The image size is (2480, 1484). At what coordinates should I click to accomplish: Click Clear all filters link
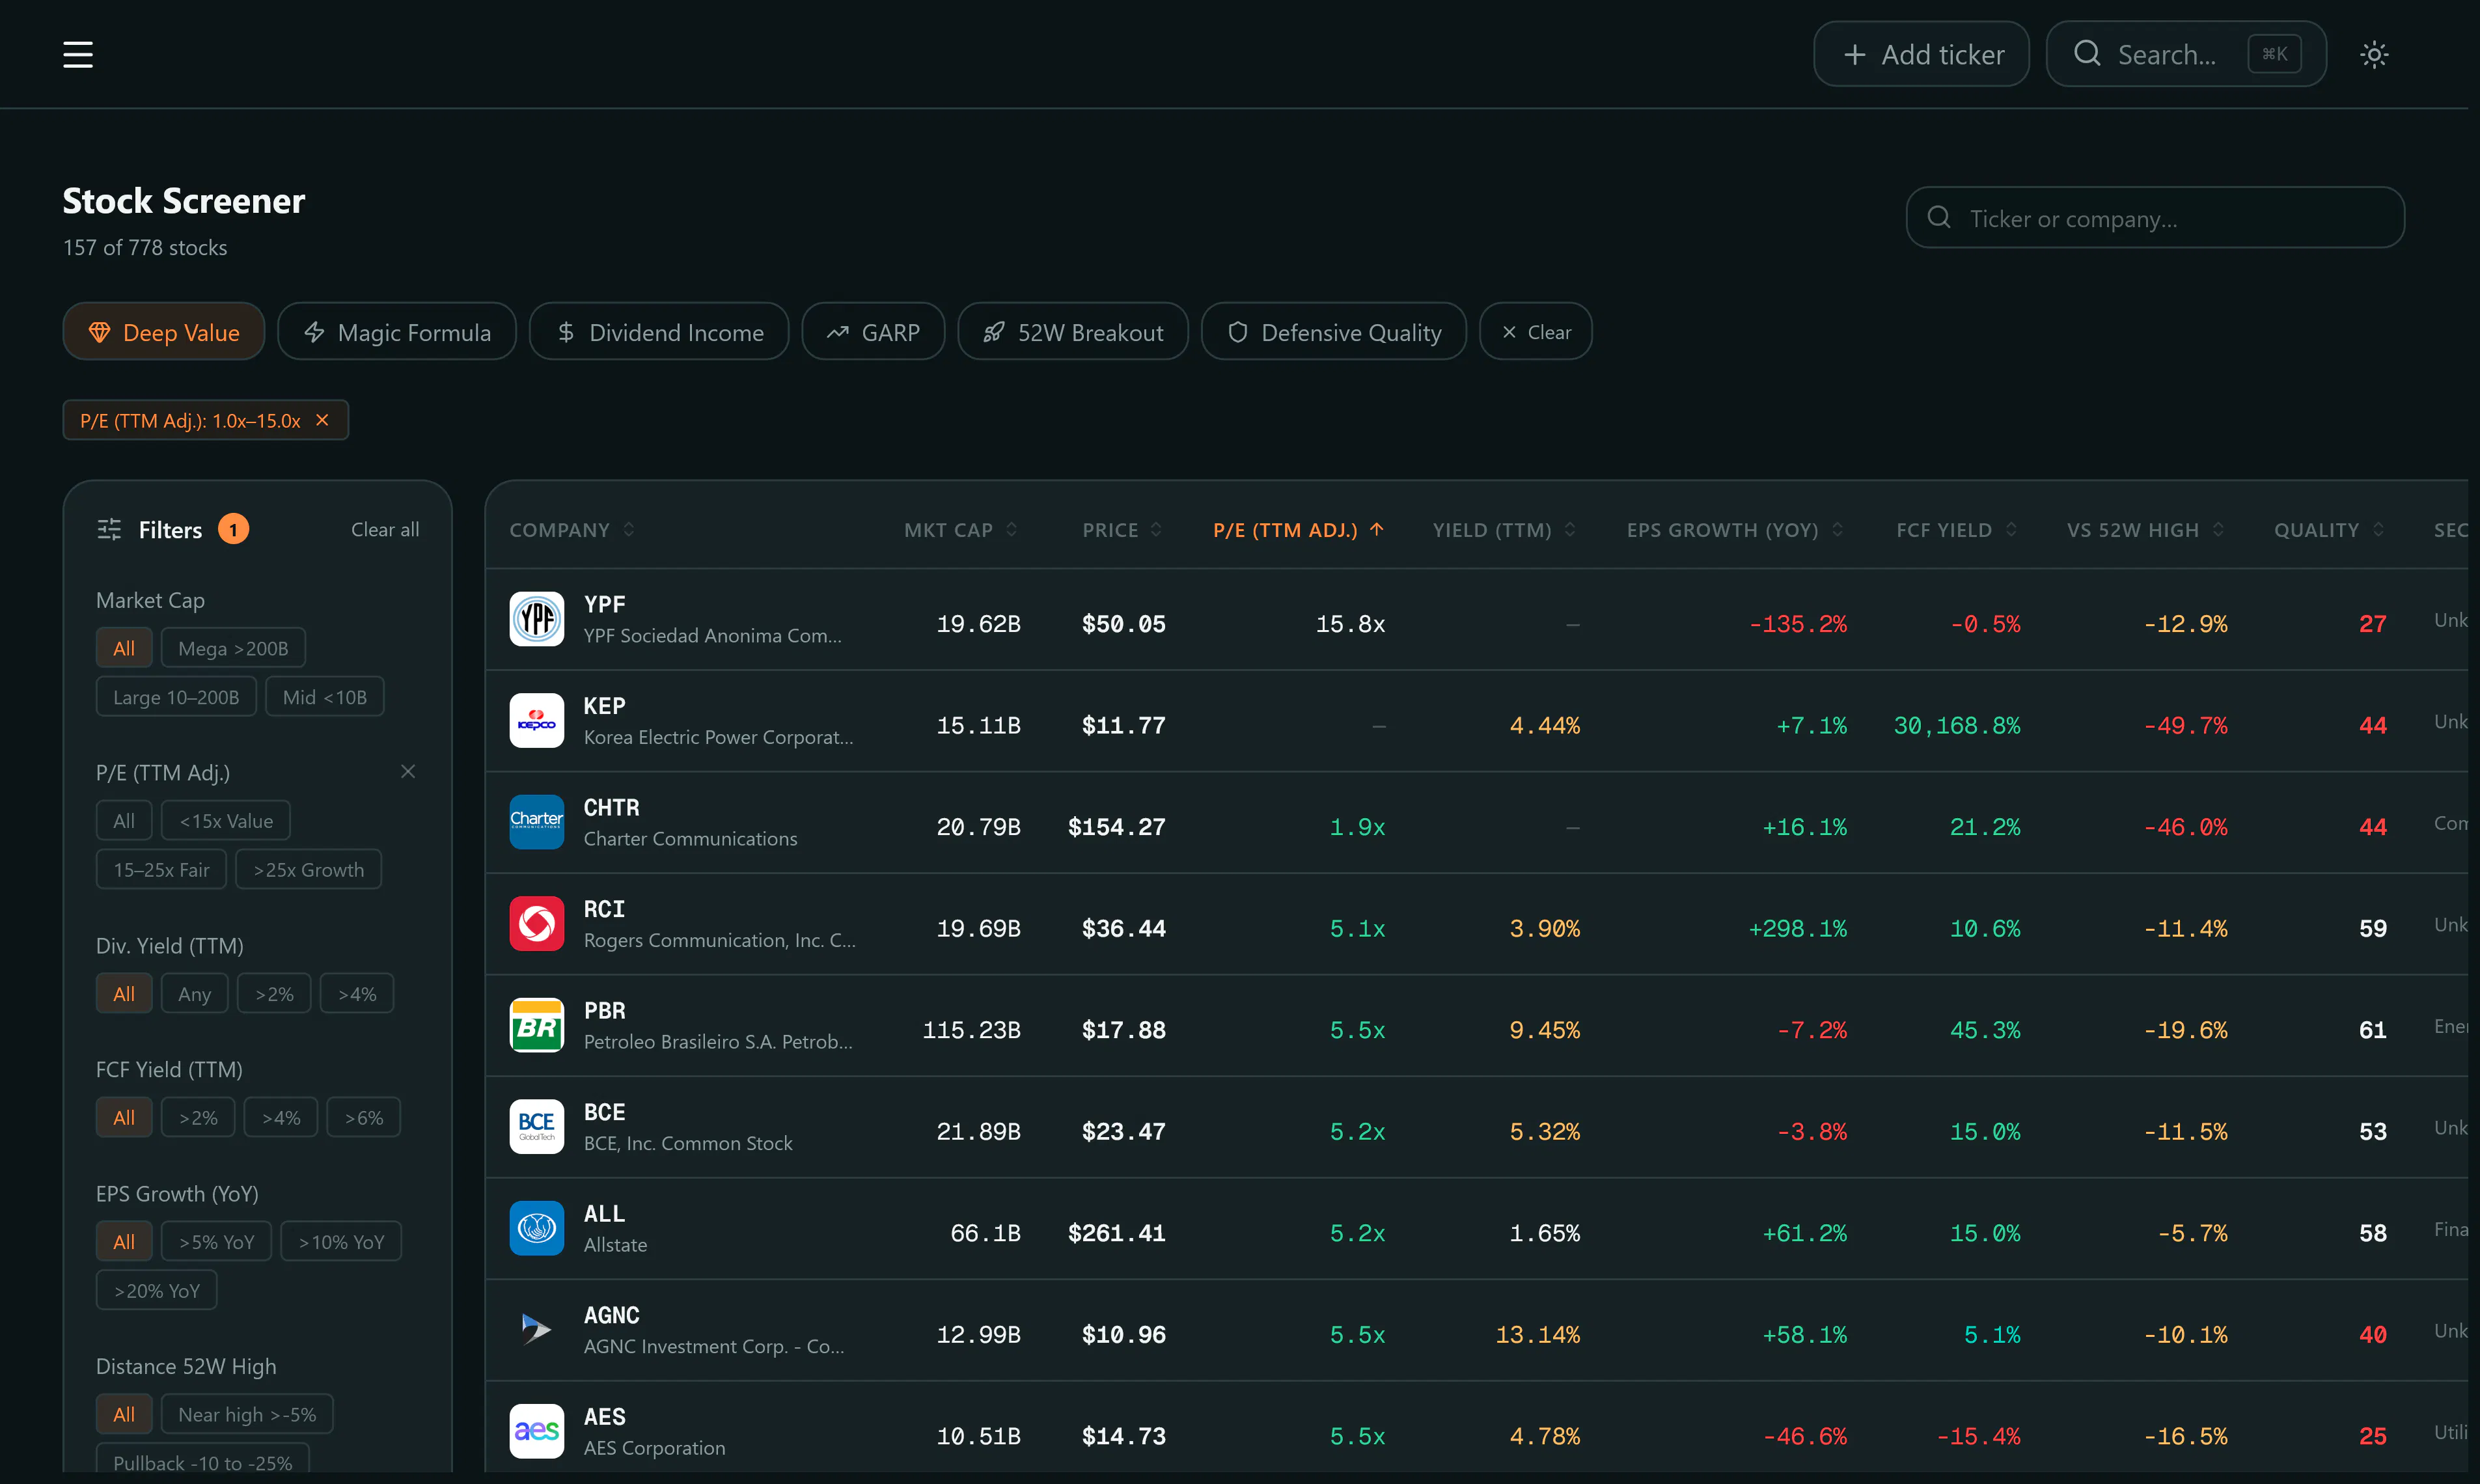pos(385,529)
